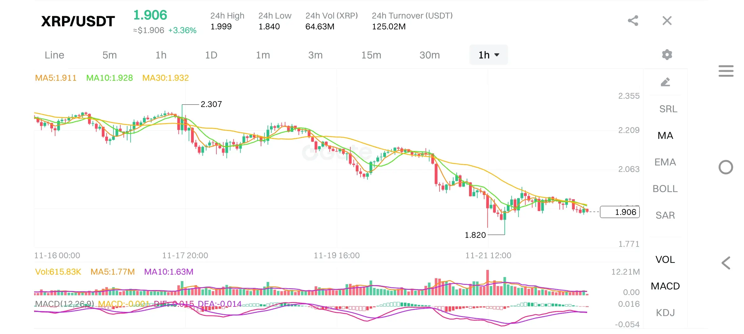Image resolution: width=744 pixels, height=334 pixels.
Task: Choose the 1D timeframe
Action: coord(211,55)
